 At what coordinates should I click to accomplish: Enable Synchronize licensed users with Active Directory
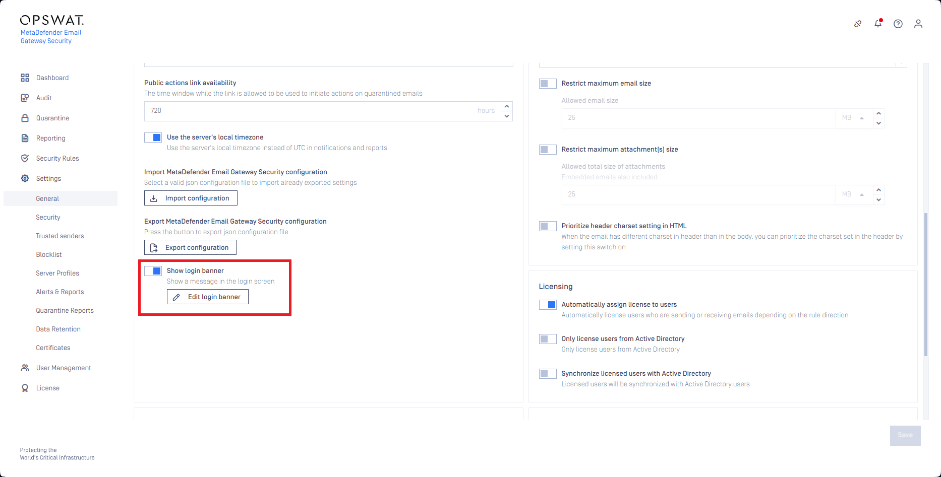tap(548, 374)
